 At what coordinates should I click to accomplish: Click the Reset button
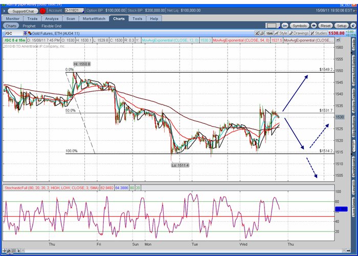pyautogui.click(x=325, y=26)
